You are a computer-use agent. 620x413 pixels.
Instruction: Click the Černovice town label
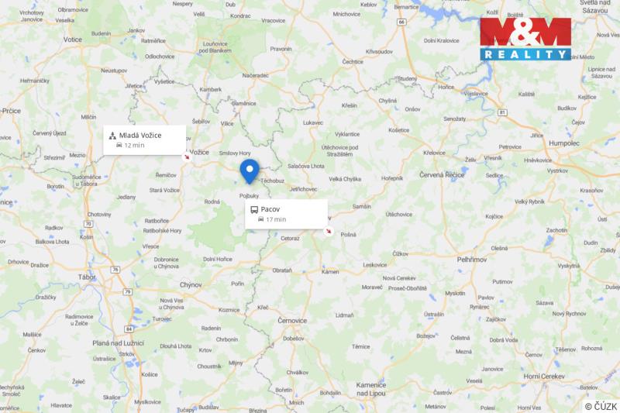pos(292,321)
